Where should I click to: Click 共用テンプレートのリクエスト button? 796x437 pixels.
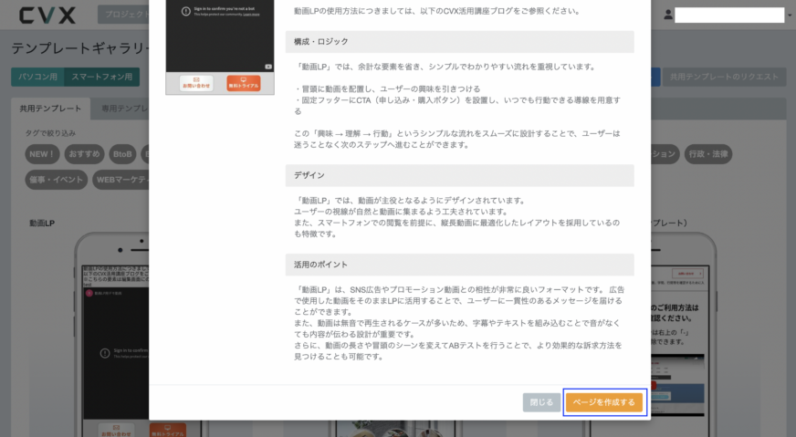724,77
